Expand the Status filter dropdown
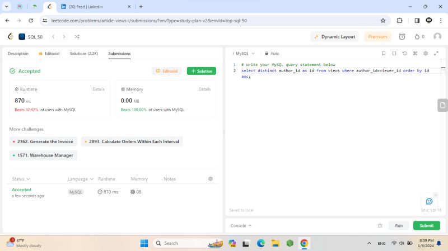The width and height of the screenshot is (448, 251). pos(21,179)
